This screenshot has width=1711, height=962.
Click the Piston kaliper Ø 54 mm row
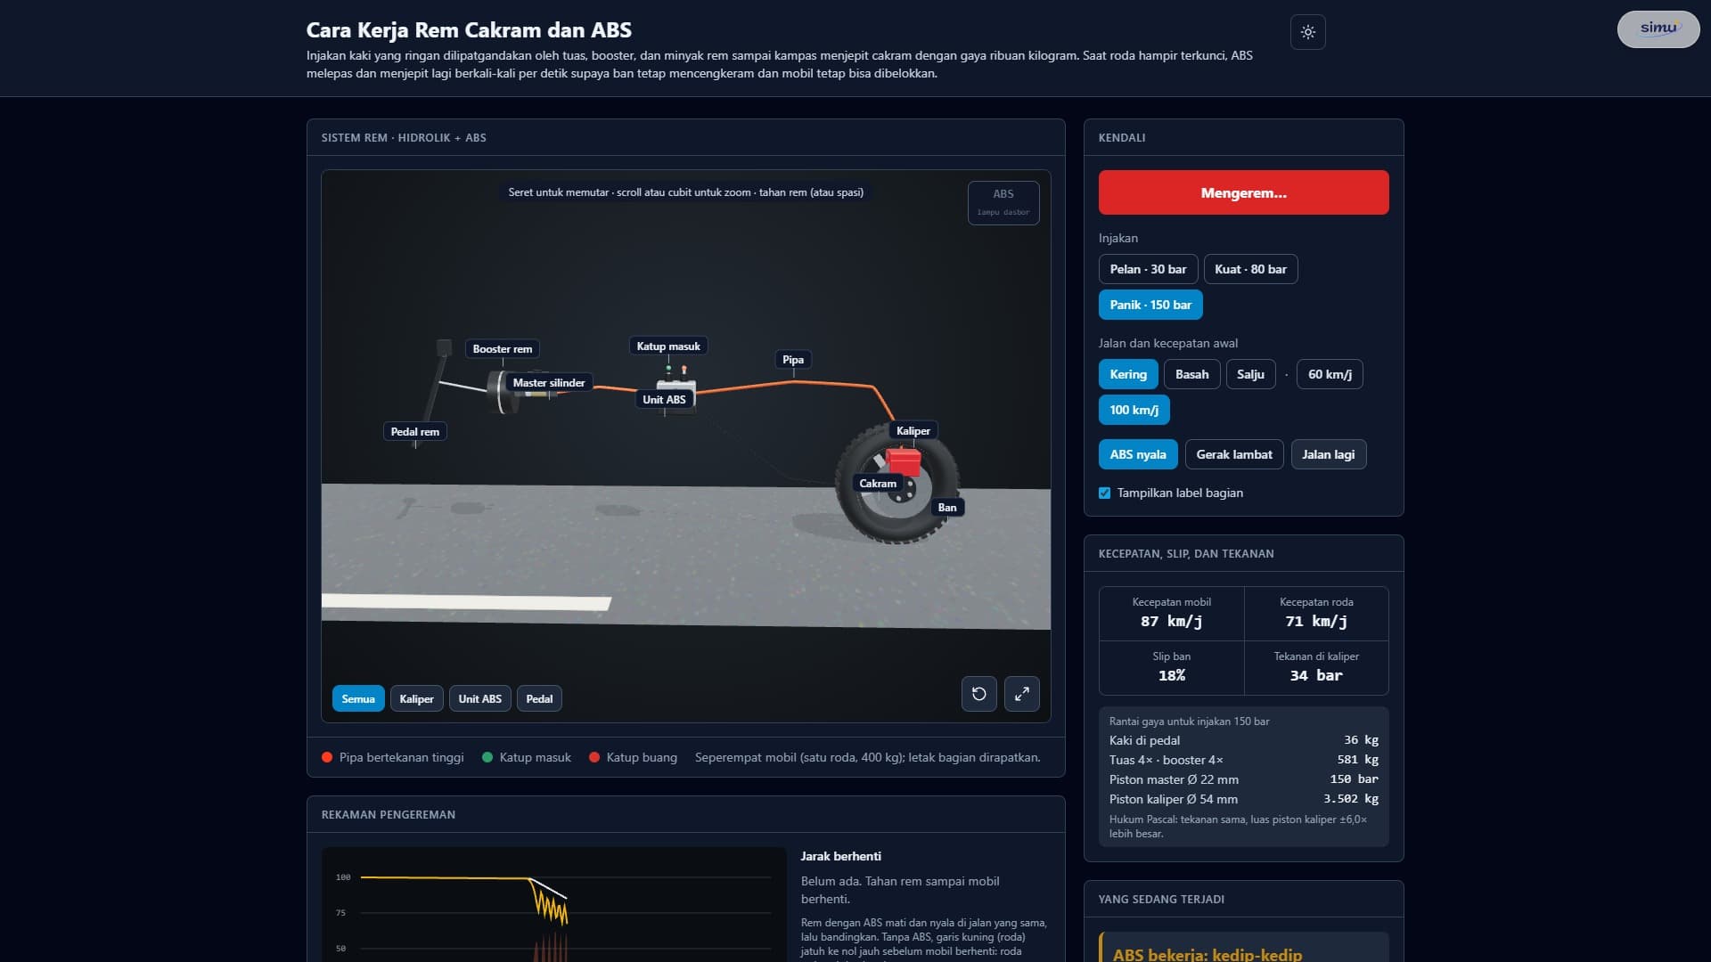coord(1243,799)
